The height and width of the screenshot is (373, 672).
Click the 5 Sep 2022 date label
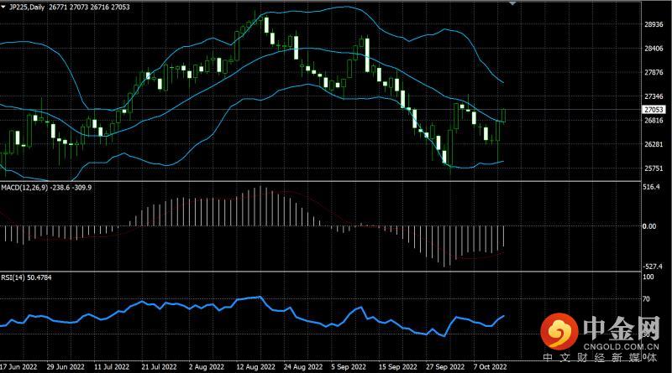[347, 367]
